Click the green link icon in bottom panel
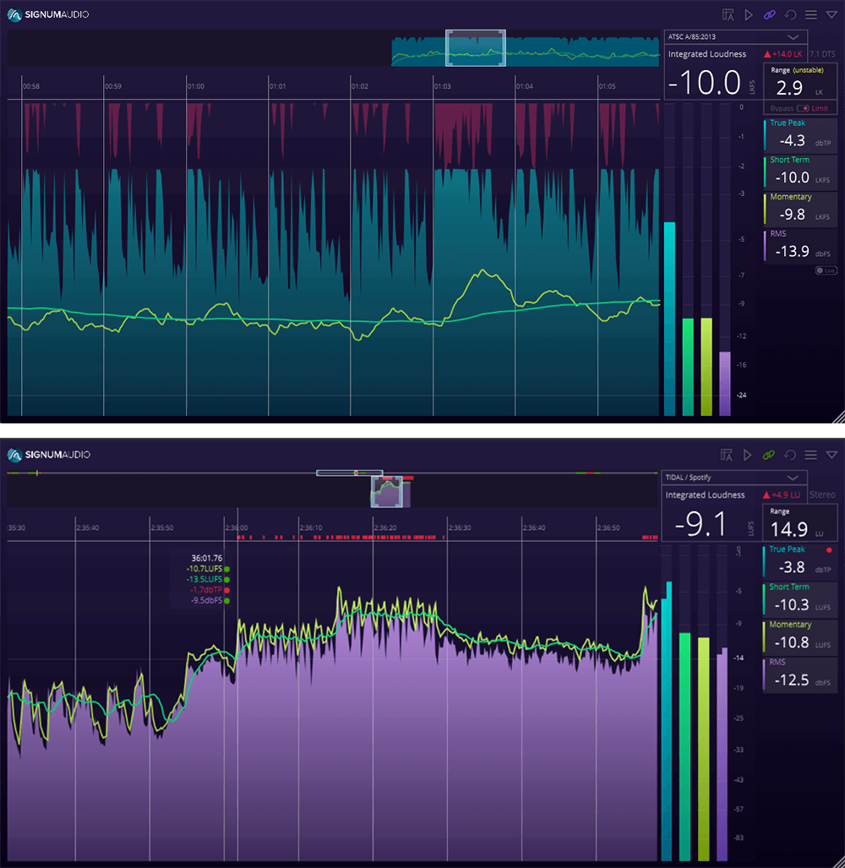Screen dimensions: 845x868 tap(769, 455)
